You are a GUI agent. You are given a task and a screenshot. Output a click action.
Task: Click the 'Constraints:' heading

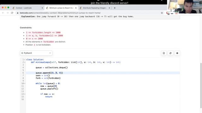pos(26,28)
